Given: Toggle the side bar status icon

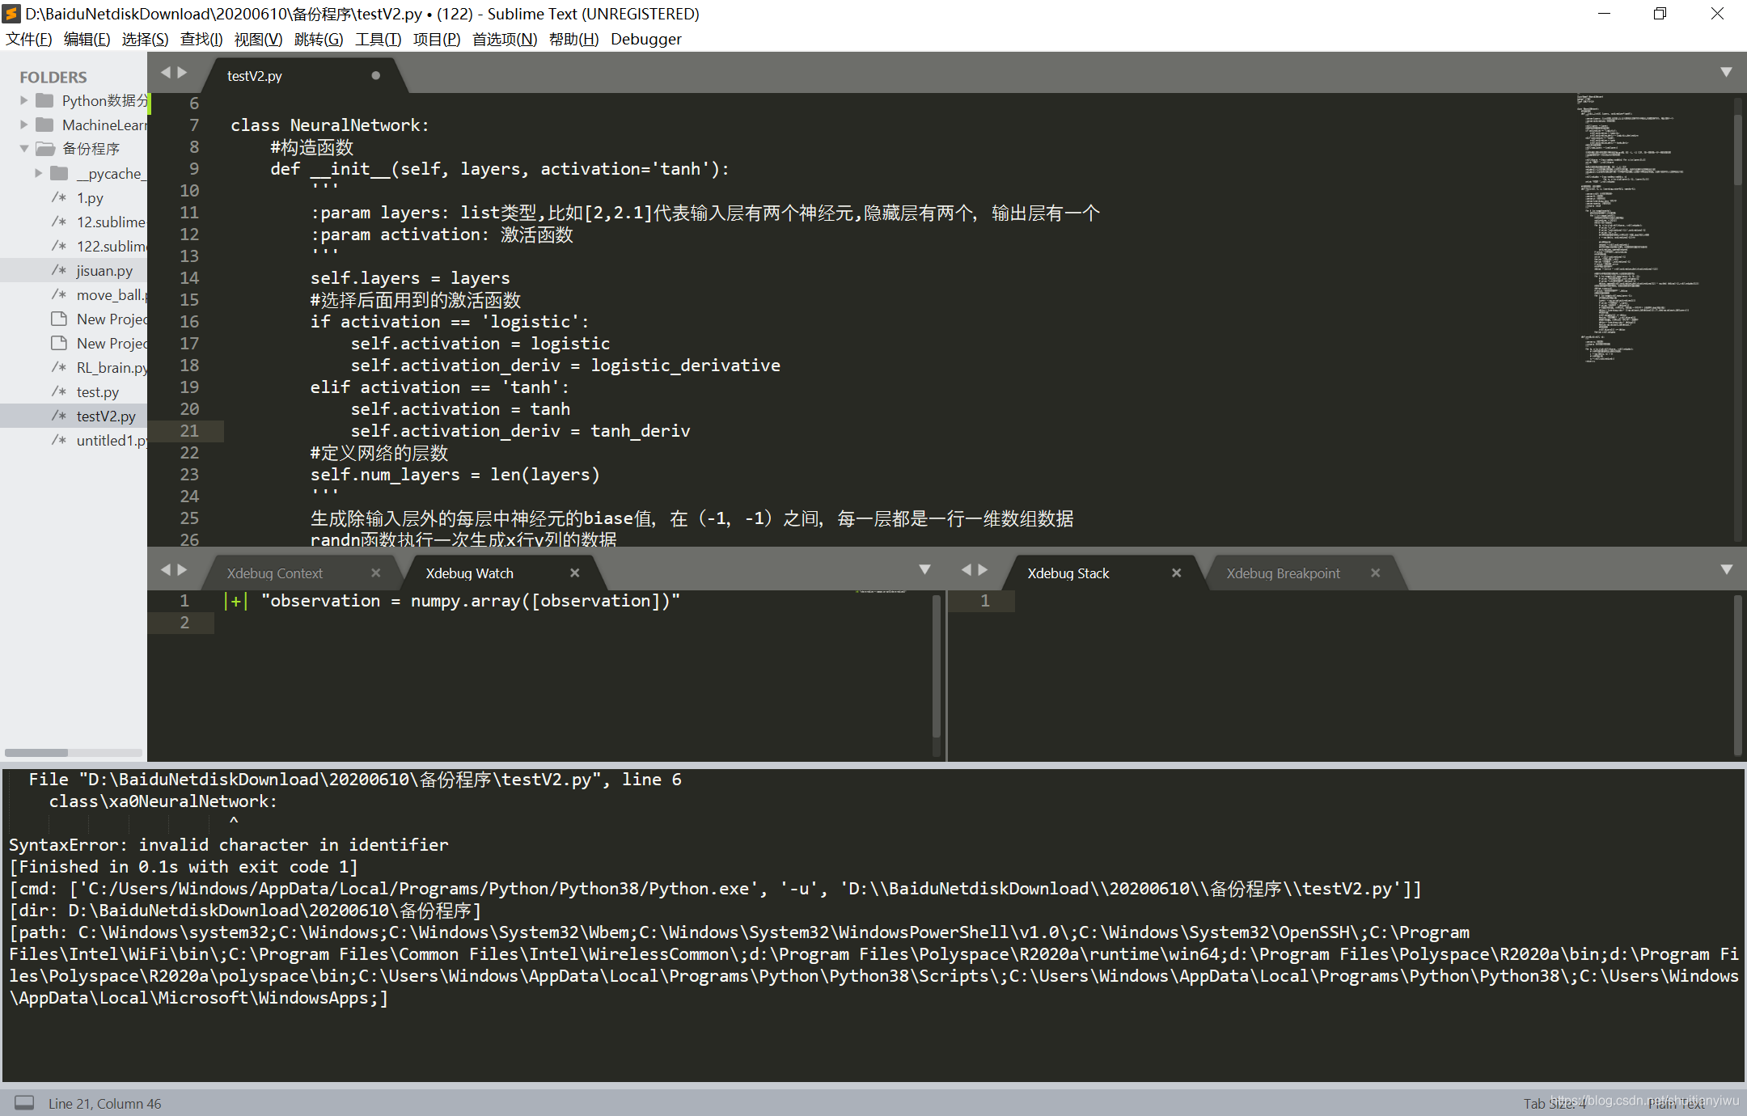Looking at the screenshot, I should tap(24, 1103).
